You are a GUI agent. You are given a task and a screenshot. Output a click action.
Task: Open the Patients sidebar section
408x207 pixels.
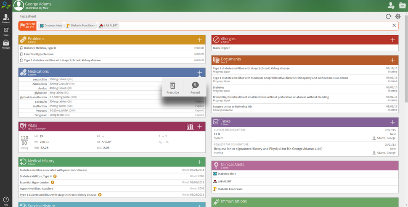(6, 18)
